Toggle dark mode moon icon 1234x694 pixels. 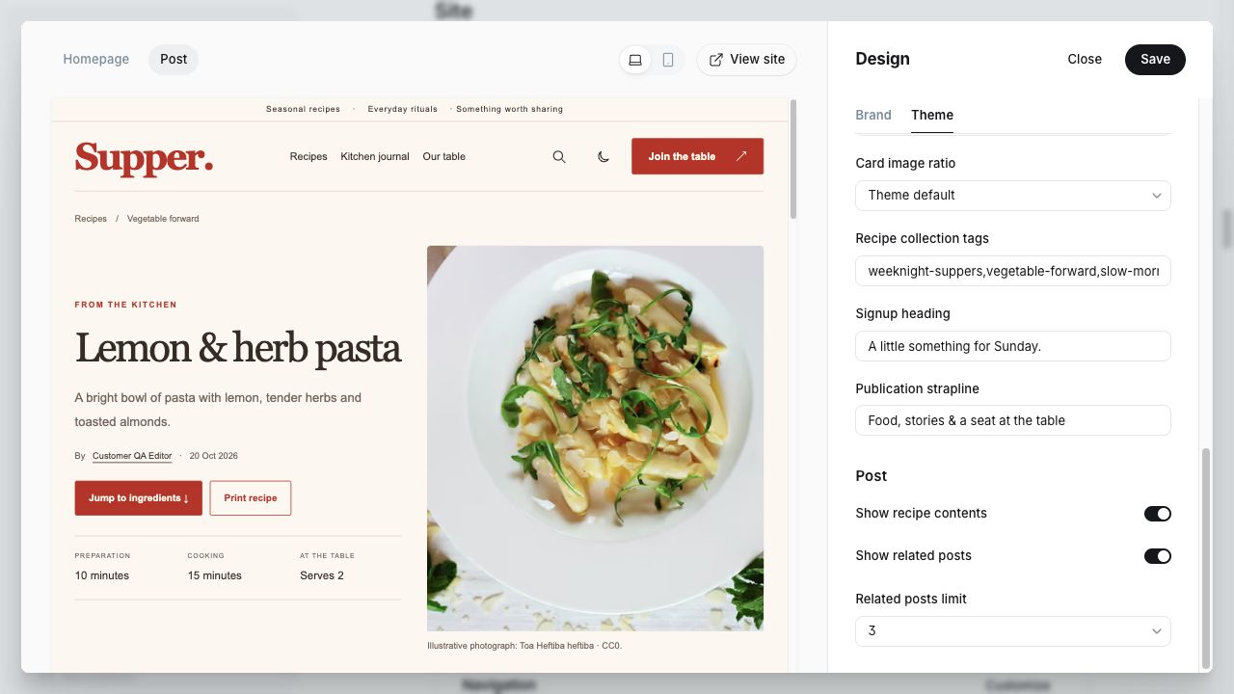click(604, 157)
